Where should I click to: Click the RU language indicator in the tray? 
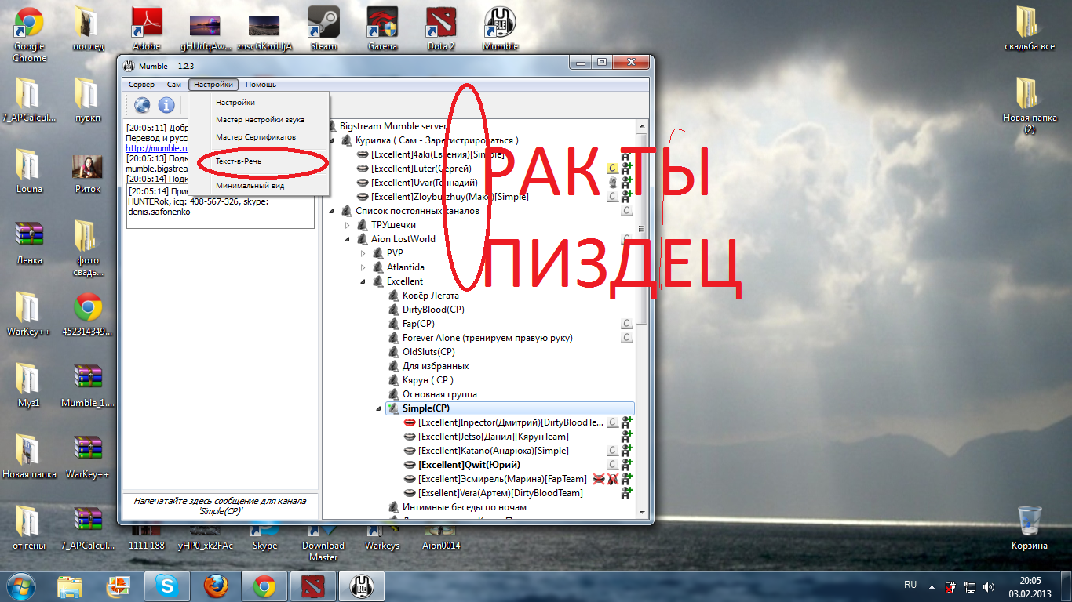point(910,585)
